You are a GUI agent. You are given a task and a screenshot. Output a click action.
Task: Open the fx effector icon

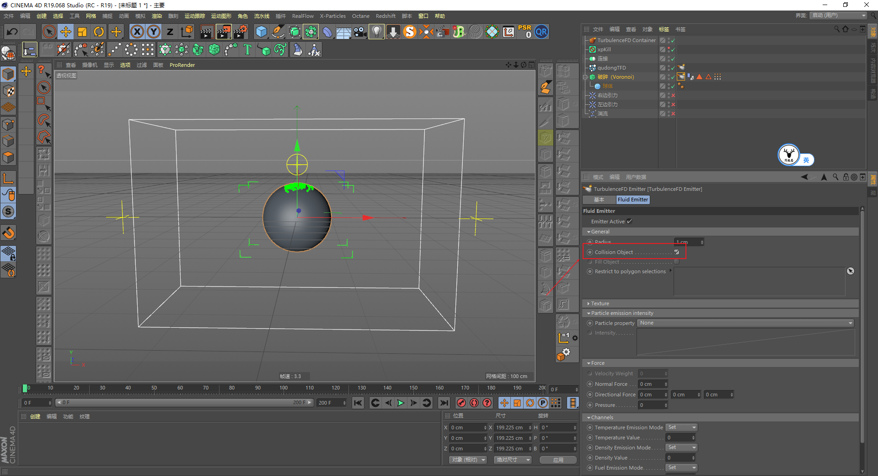314,49
